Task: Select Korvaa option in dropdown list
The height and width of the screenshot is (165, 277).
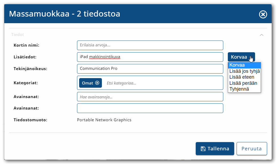Action: (x=244, y=65)
